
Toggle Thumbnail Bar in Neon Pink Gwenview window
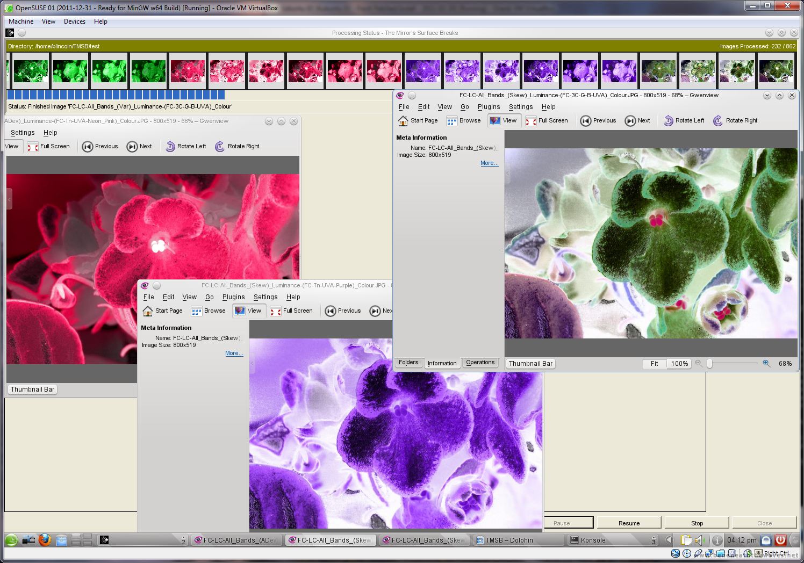pos(32,389)
